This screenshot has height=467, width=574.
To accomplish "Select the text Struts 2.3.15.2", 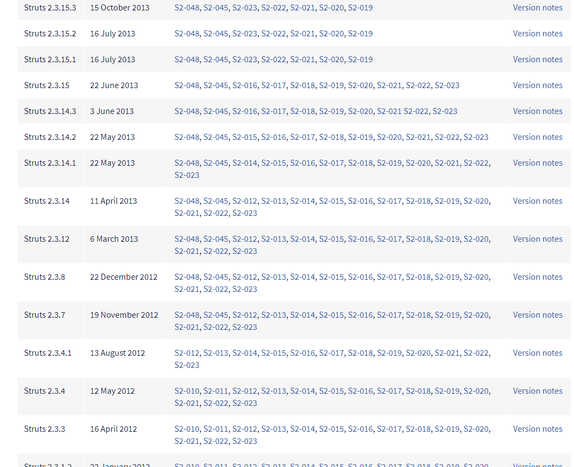I will pyautogui.click(x=50, y=34).
